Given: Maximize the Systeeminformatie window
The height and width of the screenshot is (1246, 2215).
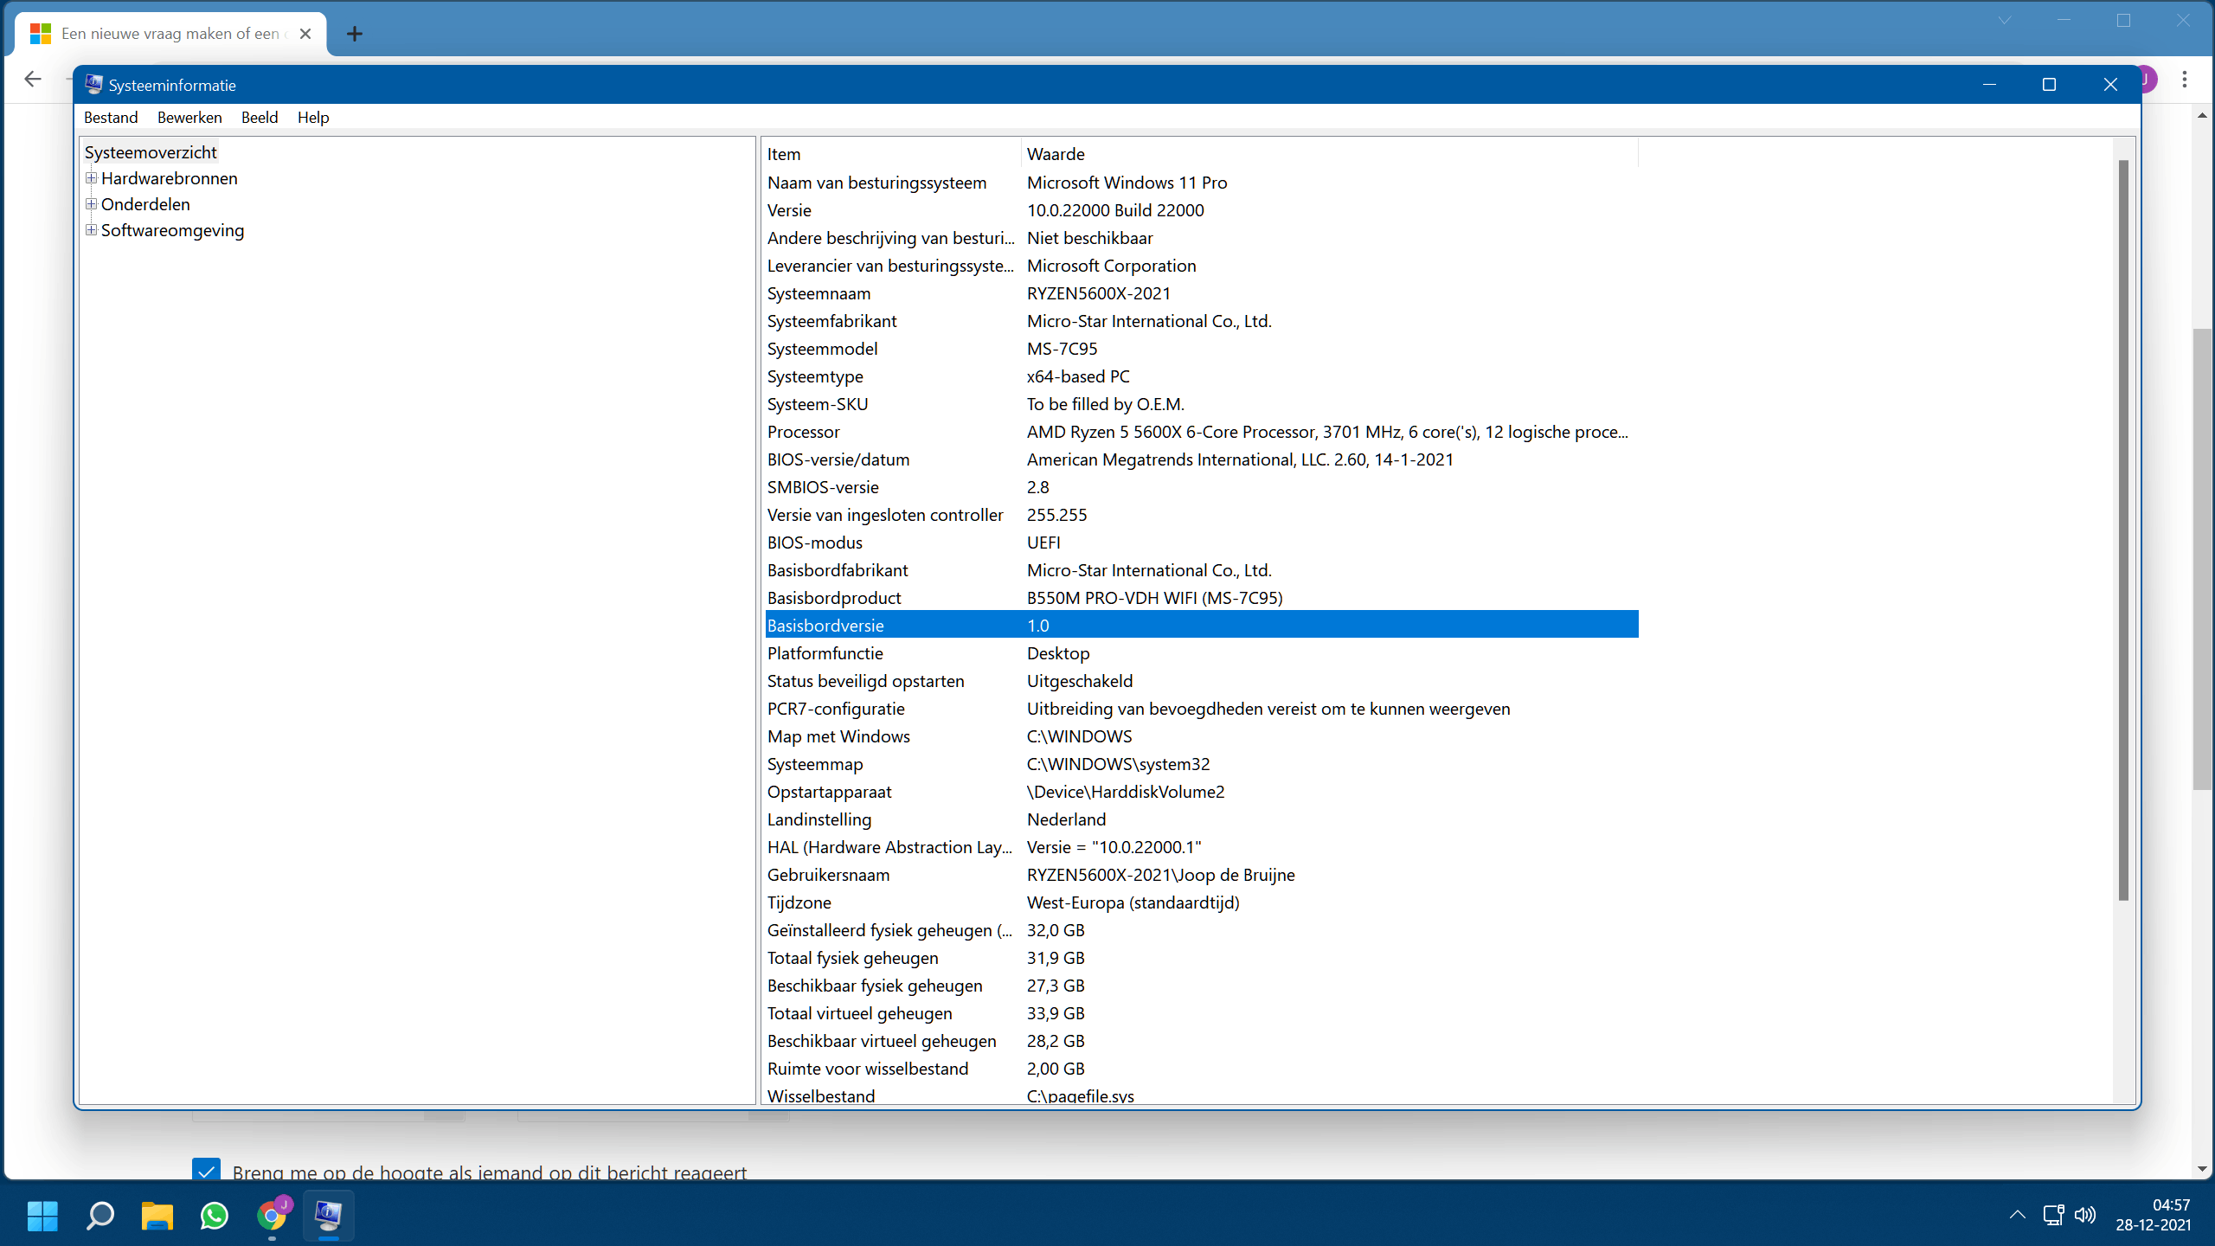Looking at the screenshot, I should click(x=2049, y=84).
